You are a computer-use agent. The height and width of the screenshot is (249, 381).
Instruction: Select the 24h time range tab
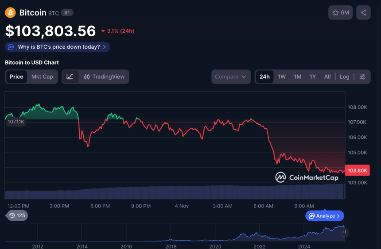tap(264, 77)
